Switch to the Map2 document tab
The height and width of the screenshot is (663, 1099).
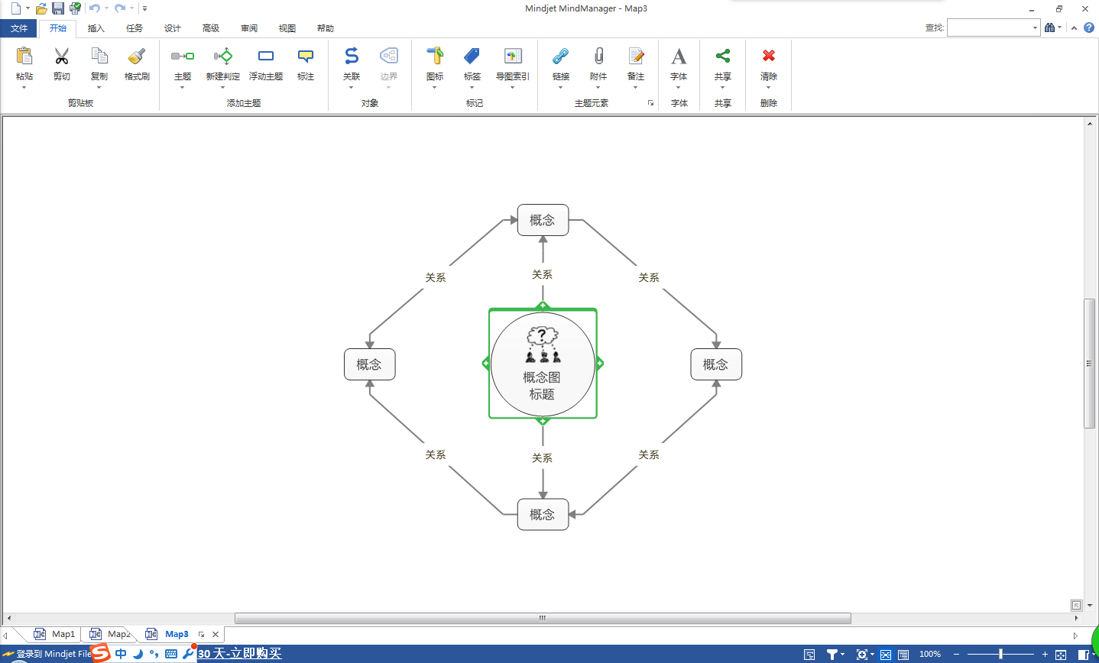pyautogui.click(x=111, y=634)
